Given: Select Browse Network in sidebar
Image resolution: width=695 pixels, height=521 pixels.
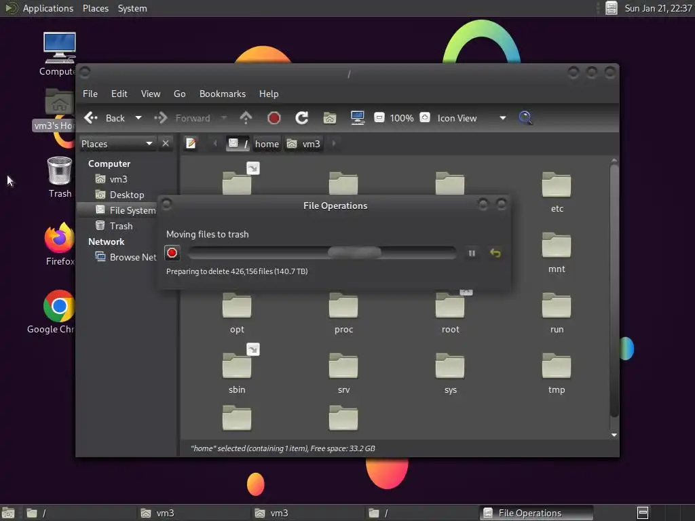Looking at the screenshot, I should coord(126,257).
